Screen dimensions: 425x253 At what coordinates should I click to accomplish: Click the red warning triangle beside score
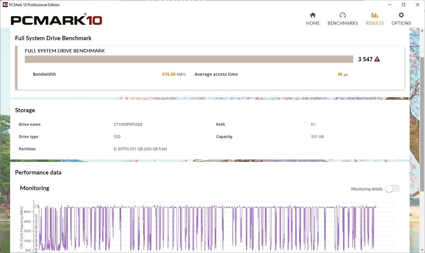[x=377, y=59]
